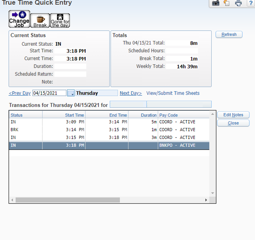The width and height of the screenshot is (255, 240).
Task: Select the highlighted BNKPO - ACTIVE row
Action: 109,145
